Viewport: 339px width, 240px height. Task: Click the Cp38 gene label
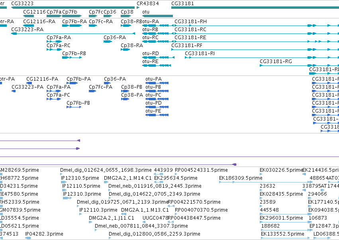[x=127, y=12]
